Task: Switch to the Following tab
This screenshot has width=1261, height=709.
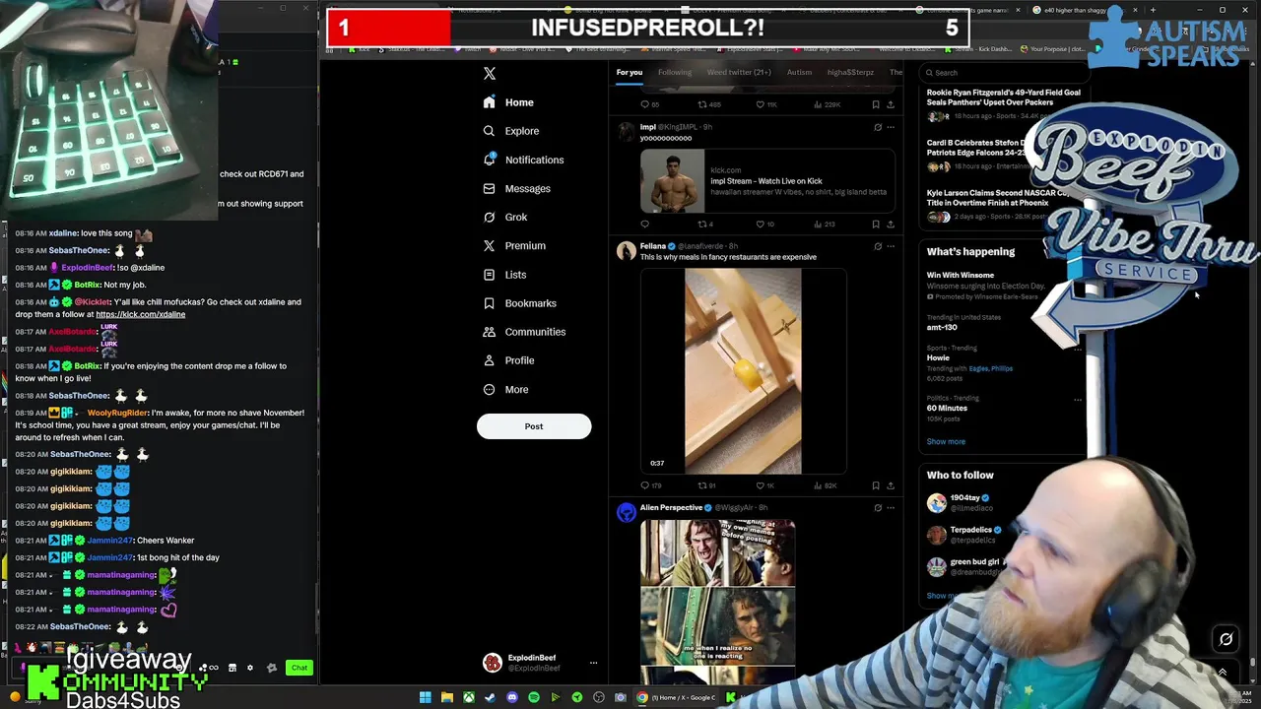Action: pyautogui.click(x=675, y=72)
